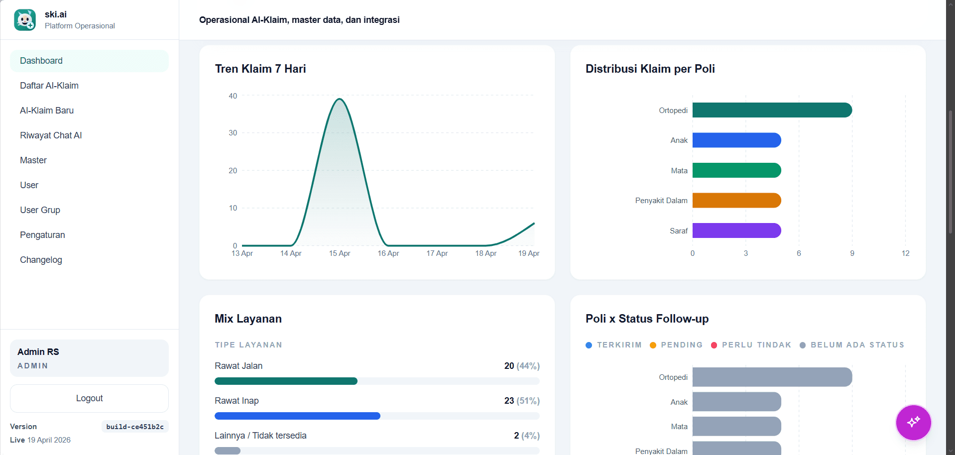This screenshot has height=455, width=955.
Task: Click the BELUM ADA STATUS legend dot
Action: pos(802,344)
